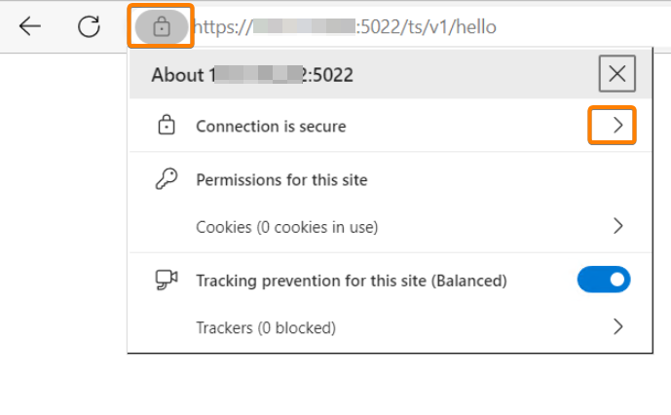
Task: Click the lock icon in address bar
Action: tap(161, 27)
